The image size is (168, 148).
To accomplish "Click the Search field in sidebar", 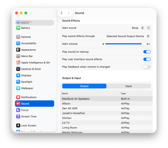I will click(x=35, y=23).
